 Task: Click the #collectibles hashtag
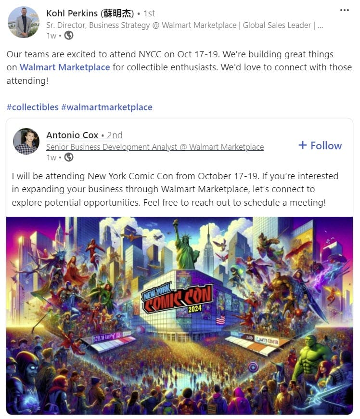33,107
